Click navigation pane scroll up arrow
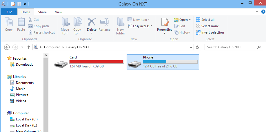 point(45,55)
